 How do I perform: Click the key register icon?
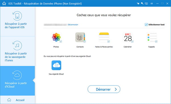(x=142, y=3)
